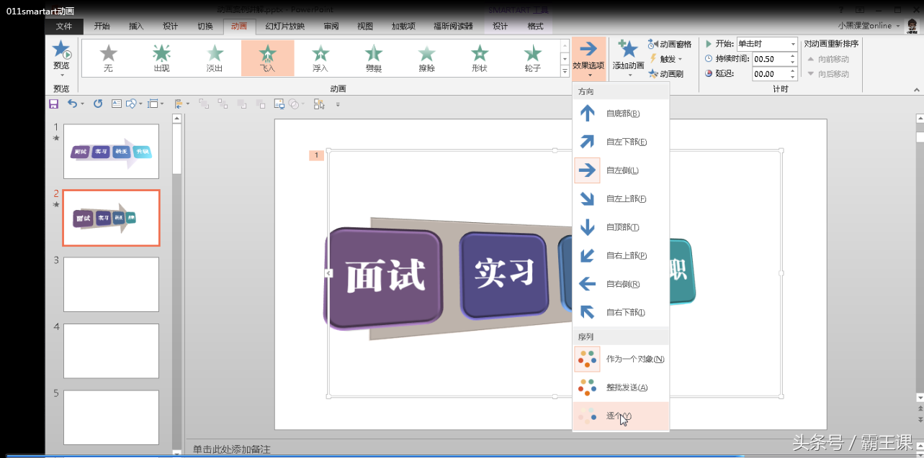
Task: Click the save icon in quick toolbar
Action: point(53,104)
